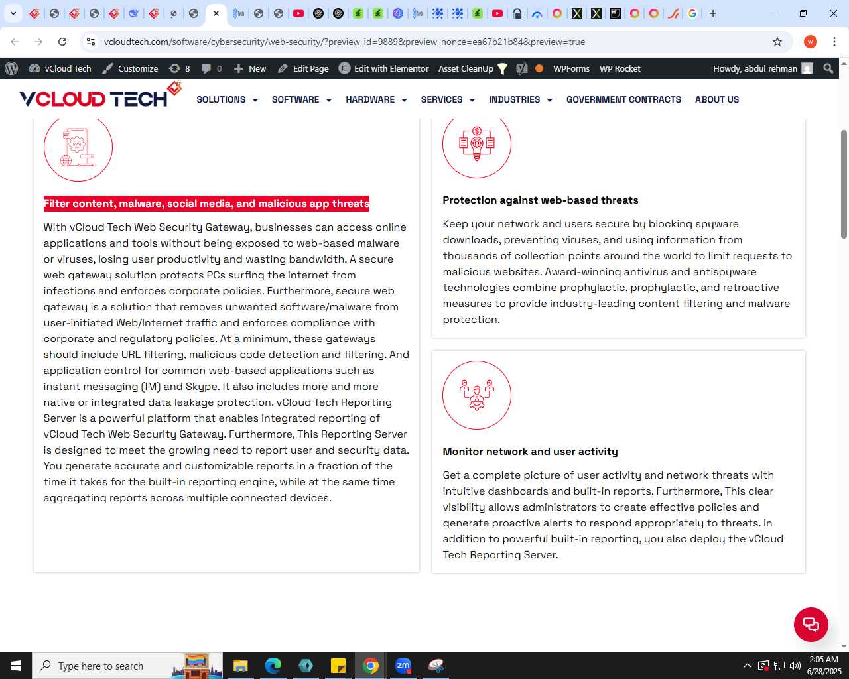Open the Chrome profile avatar
The width and height of the screenshot is (849, 679).
pyautogui.click(x=811, y=42)
